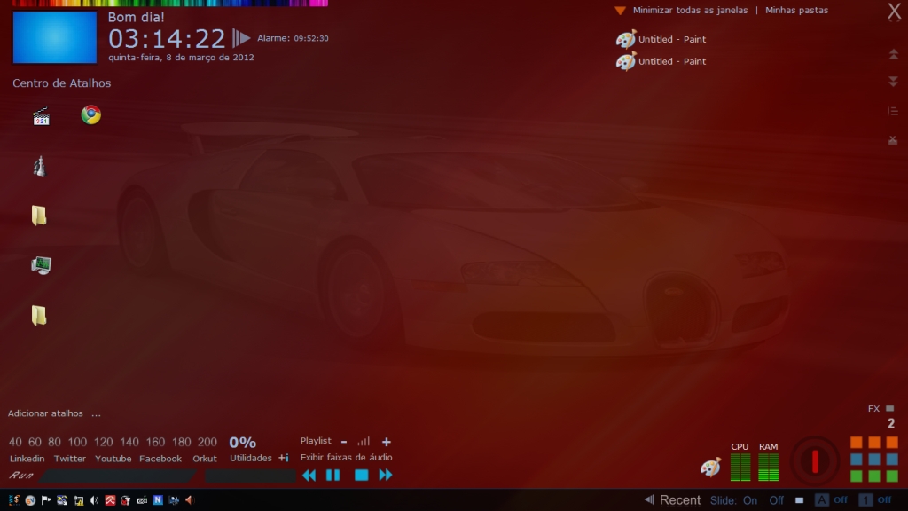Open Utilidades
908x511 pixels.
point(250,458)
